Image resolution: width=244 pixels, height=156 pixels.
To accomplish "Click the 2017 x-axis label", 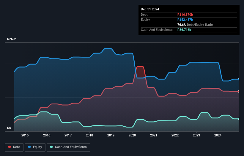I will coord(68,135).
